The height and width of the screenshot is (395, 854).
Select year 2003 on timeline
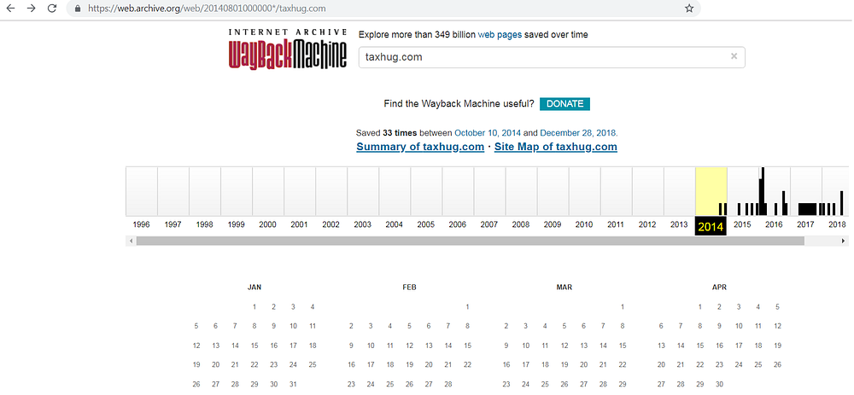(x=362, y=224)
